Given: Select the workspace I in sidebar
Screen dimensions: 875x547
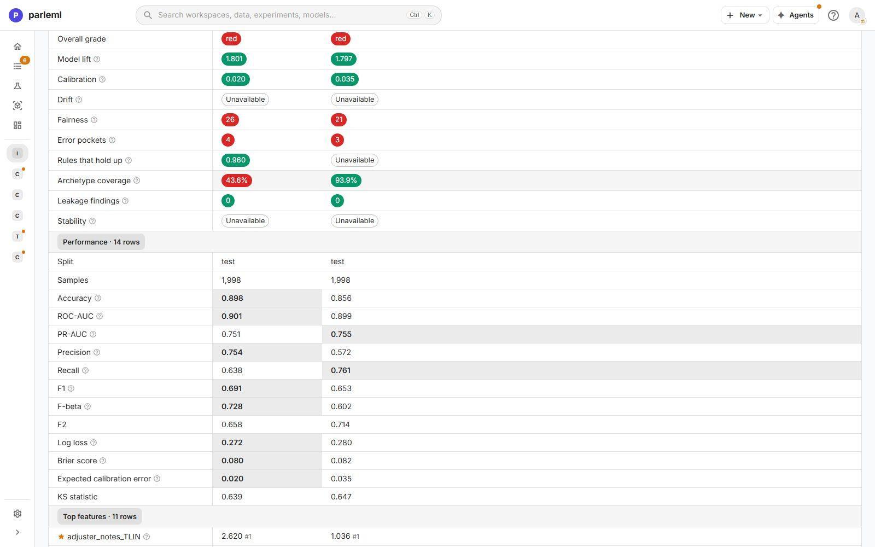Looking at the screenshot, I should click(17, 153).
